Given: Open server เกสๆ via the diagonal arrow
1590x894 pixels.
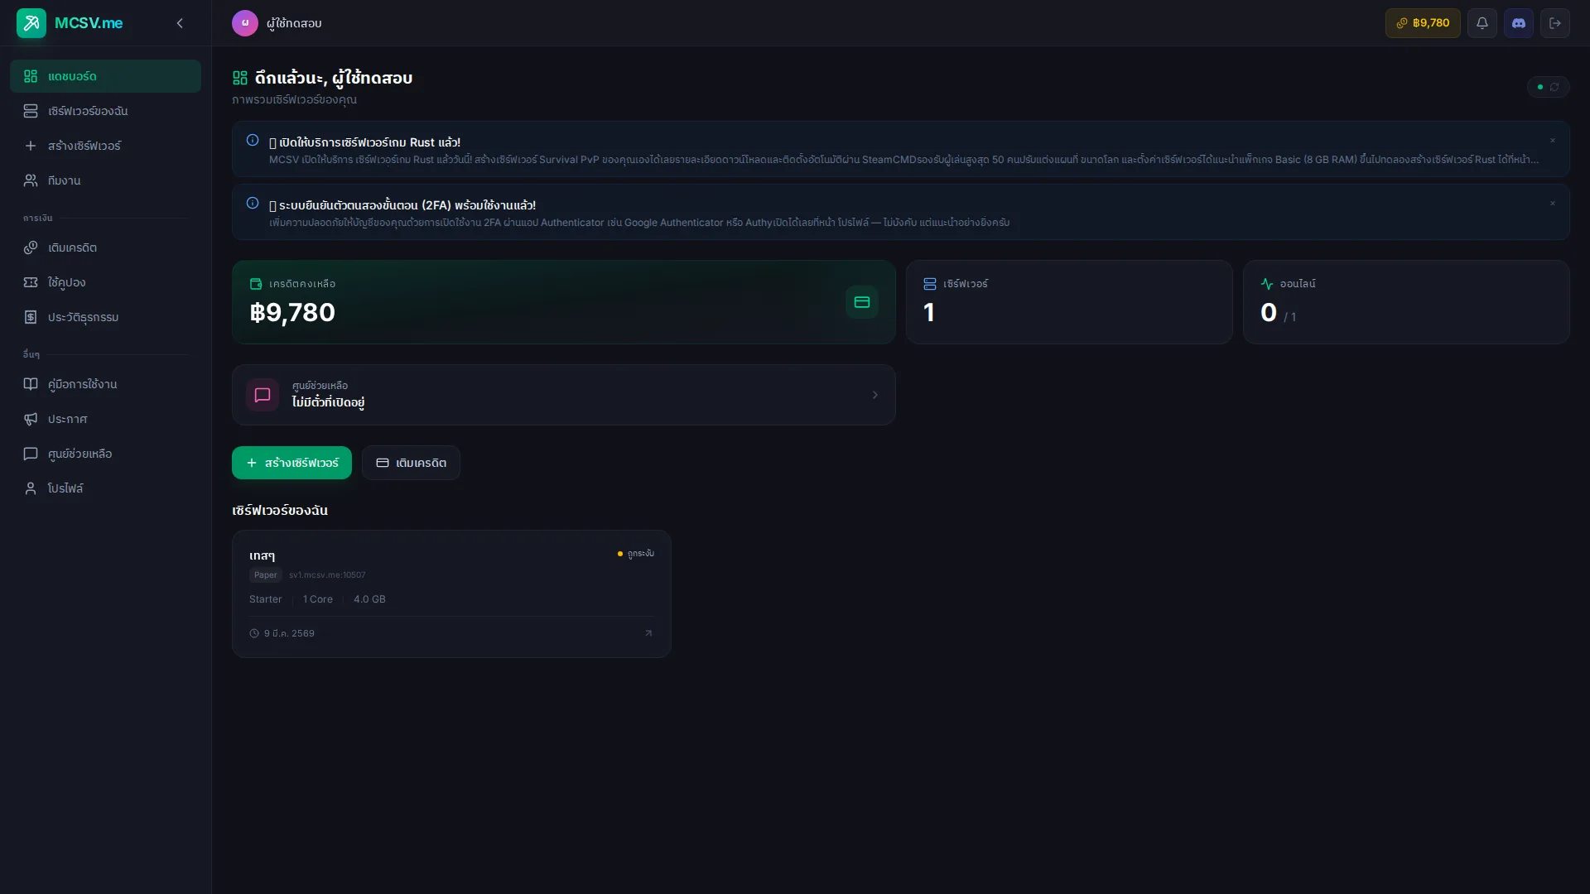Looking at the screenshot, I should pyautogui.click(x=648, y=632).
